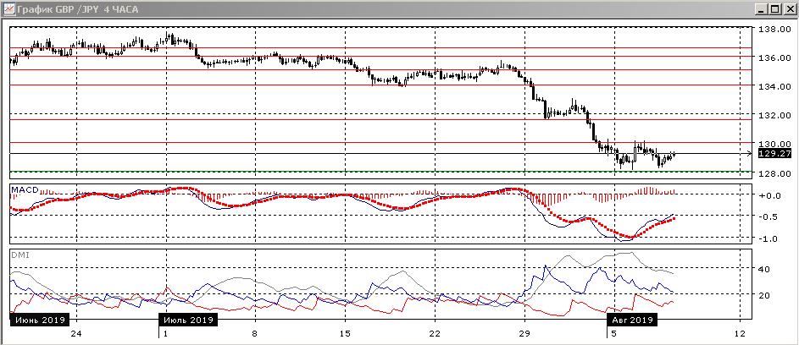Click the MACD -1.0 scale label

pos(768,238)
